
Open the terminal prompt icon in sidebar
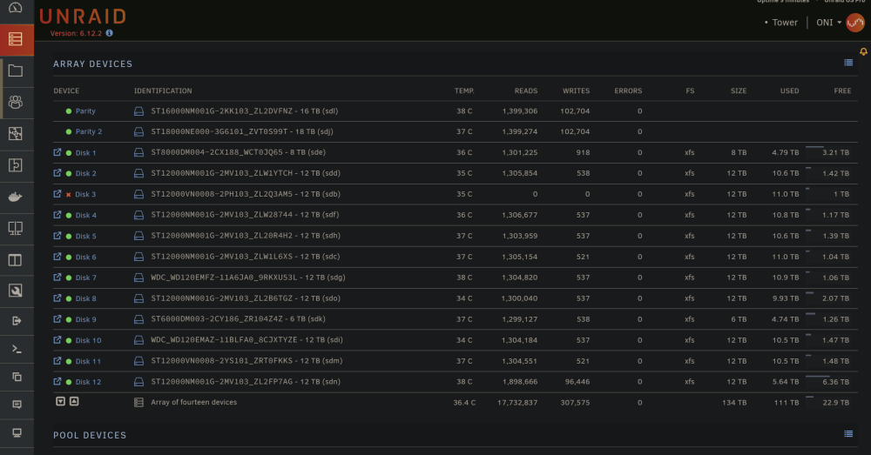point(17,349)
